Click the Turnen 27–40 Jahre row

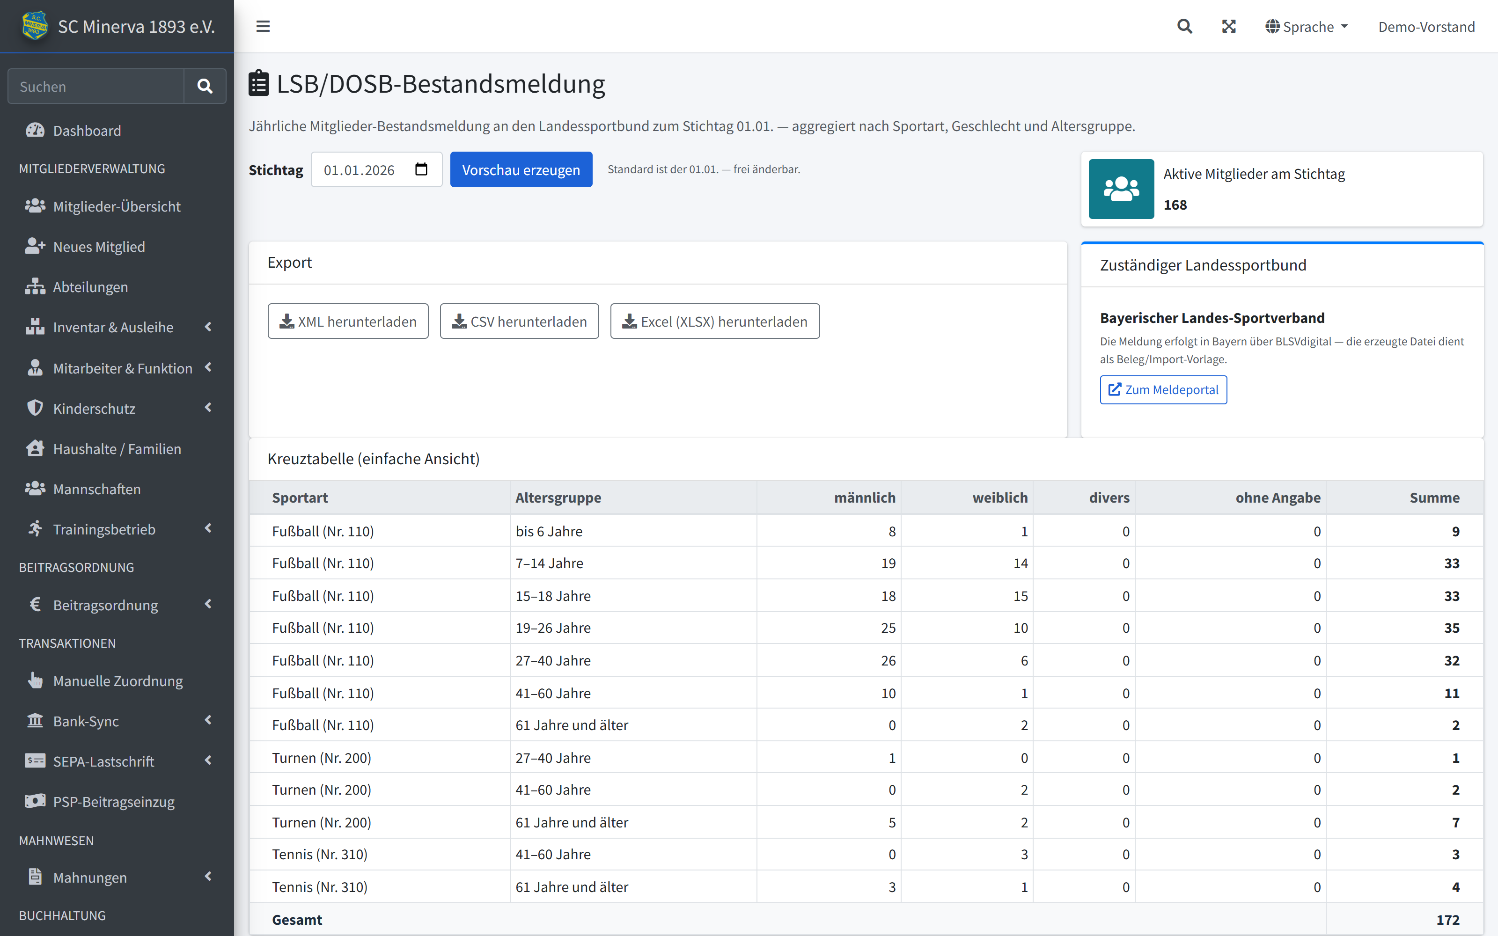coord(866,757)
